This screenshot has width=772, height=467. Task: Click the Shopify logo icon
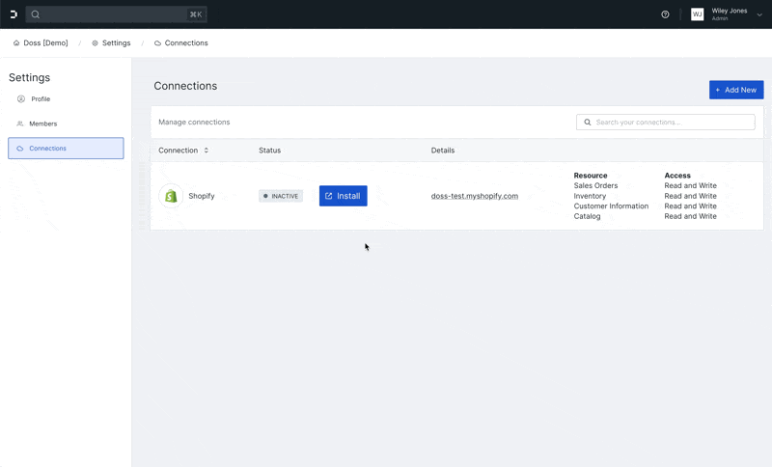coord(171,196)
